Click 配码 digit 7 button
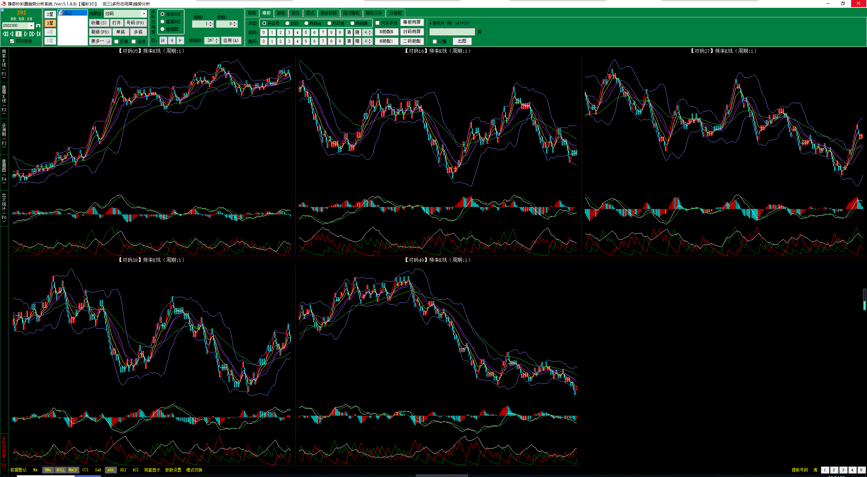This screenshot has width=867, height=477. 323,41
